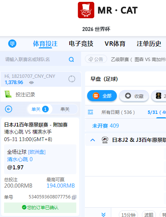The width and height of the screenshot is (166, 217).
Task: Open the blue hamburger menu icon
Action: pos(12,44)
